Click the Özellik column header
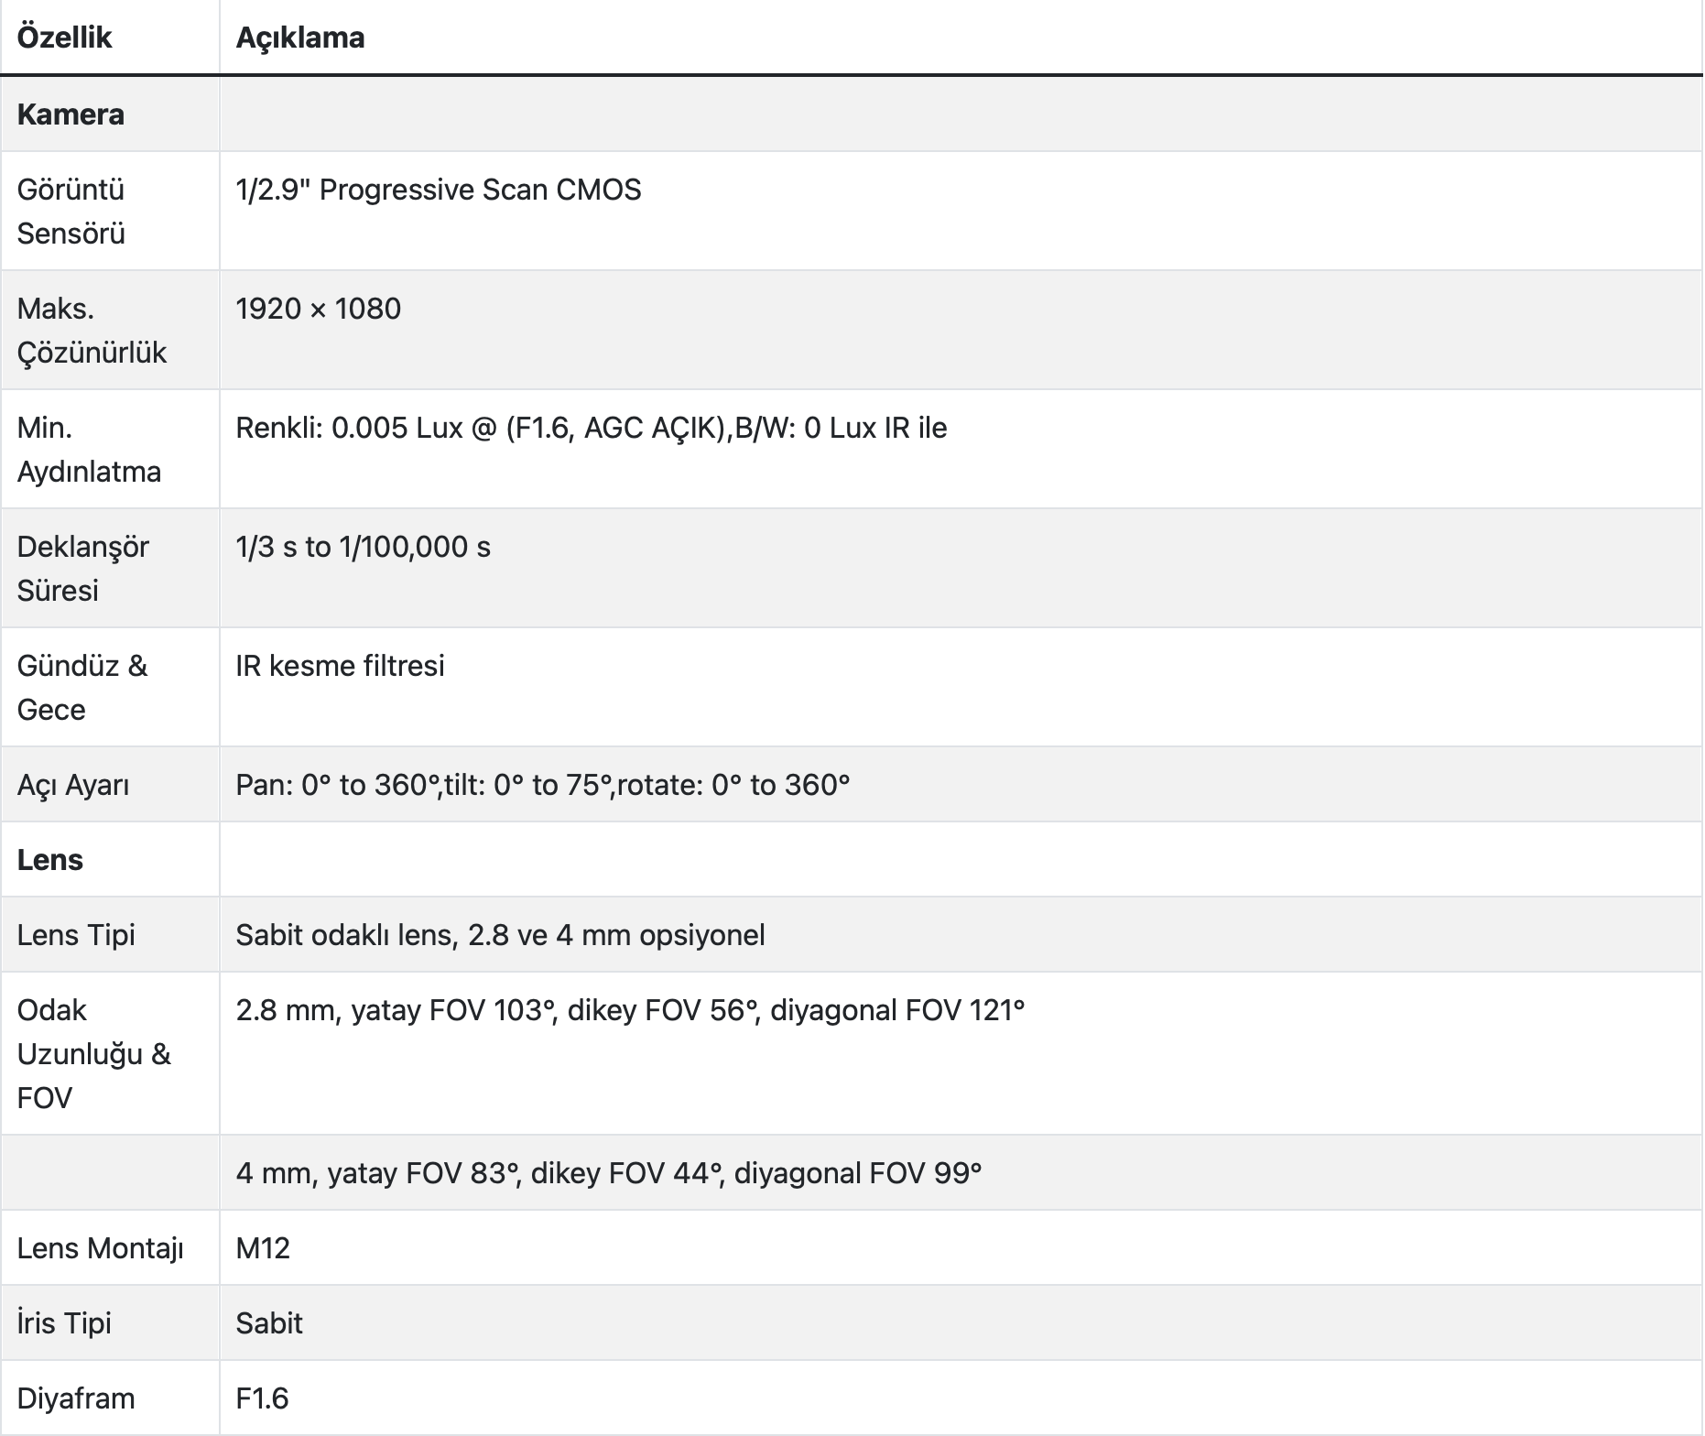The image size is (1705, 1436). (64, 38)
